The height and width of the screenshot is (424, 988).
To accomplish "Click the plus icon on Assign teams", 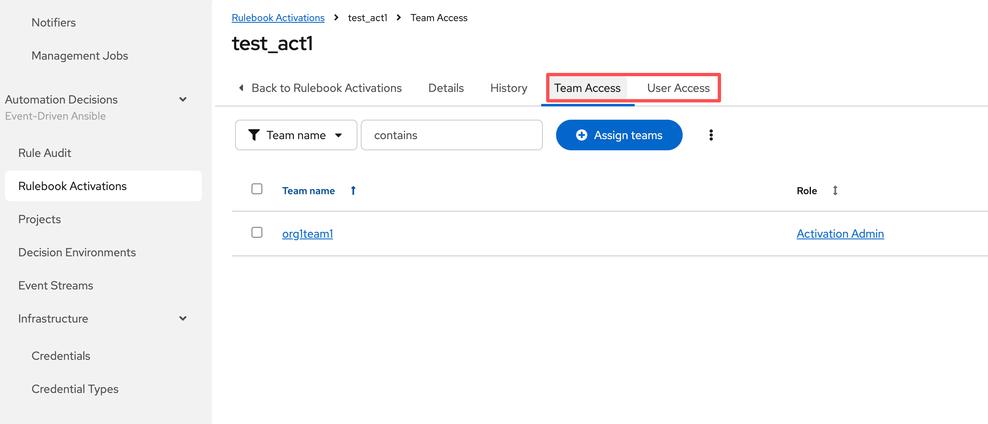I will click(581, 135).
